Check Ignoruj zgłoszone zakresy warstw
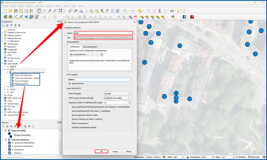267x160 pixels. [70, 115]
